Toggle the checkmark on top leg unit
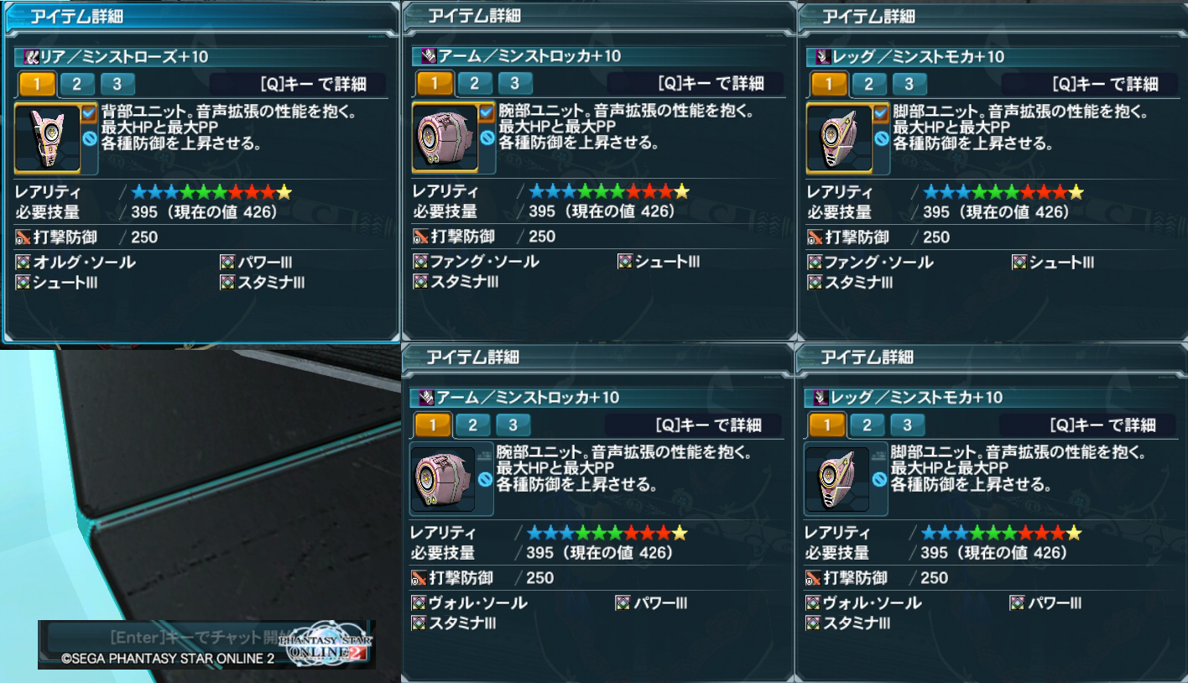This screenshot has height=683, width=1188. point(881,112)
